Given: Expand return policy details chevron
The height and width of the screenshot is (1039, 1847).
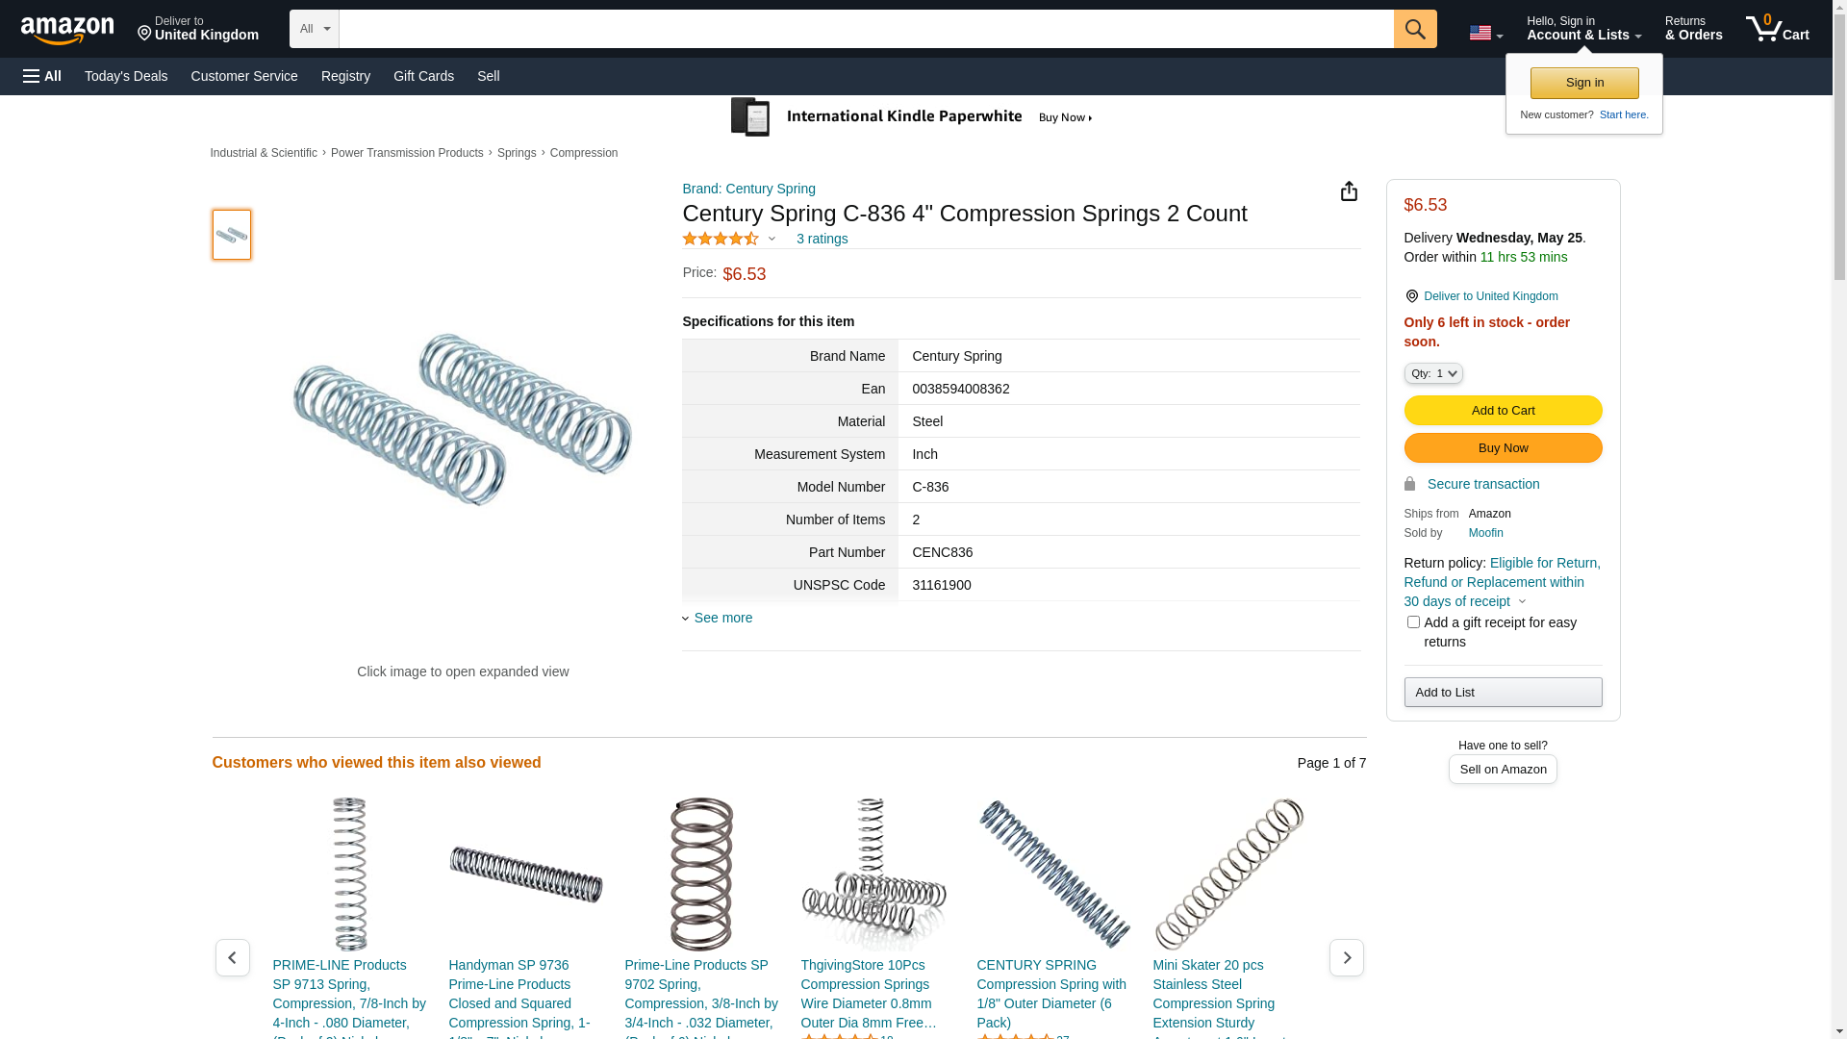Looking at the screenshot, I should [1522, 602].
